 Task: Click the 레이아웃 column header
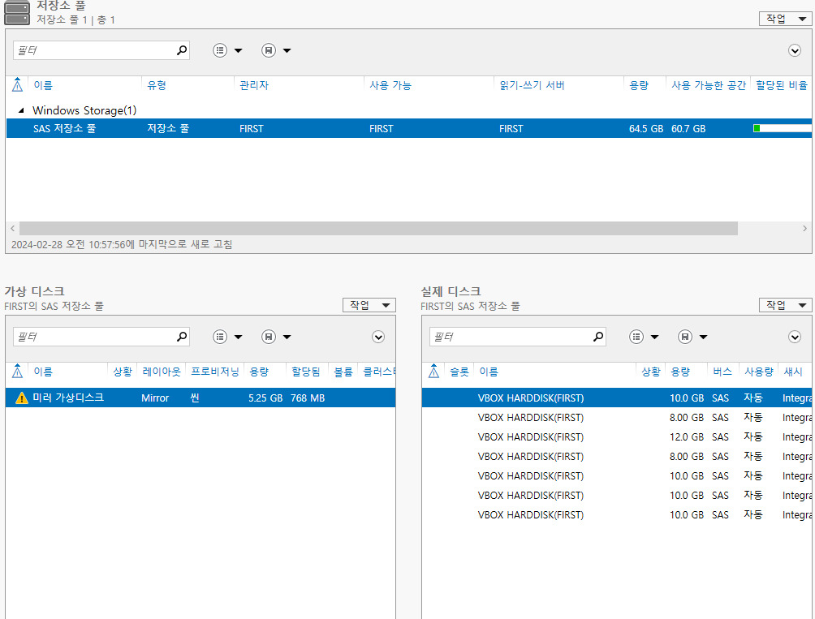pos(161,372)
